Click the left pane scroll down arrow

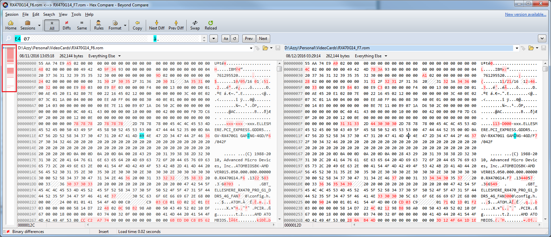tap(279, 219)
